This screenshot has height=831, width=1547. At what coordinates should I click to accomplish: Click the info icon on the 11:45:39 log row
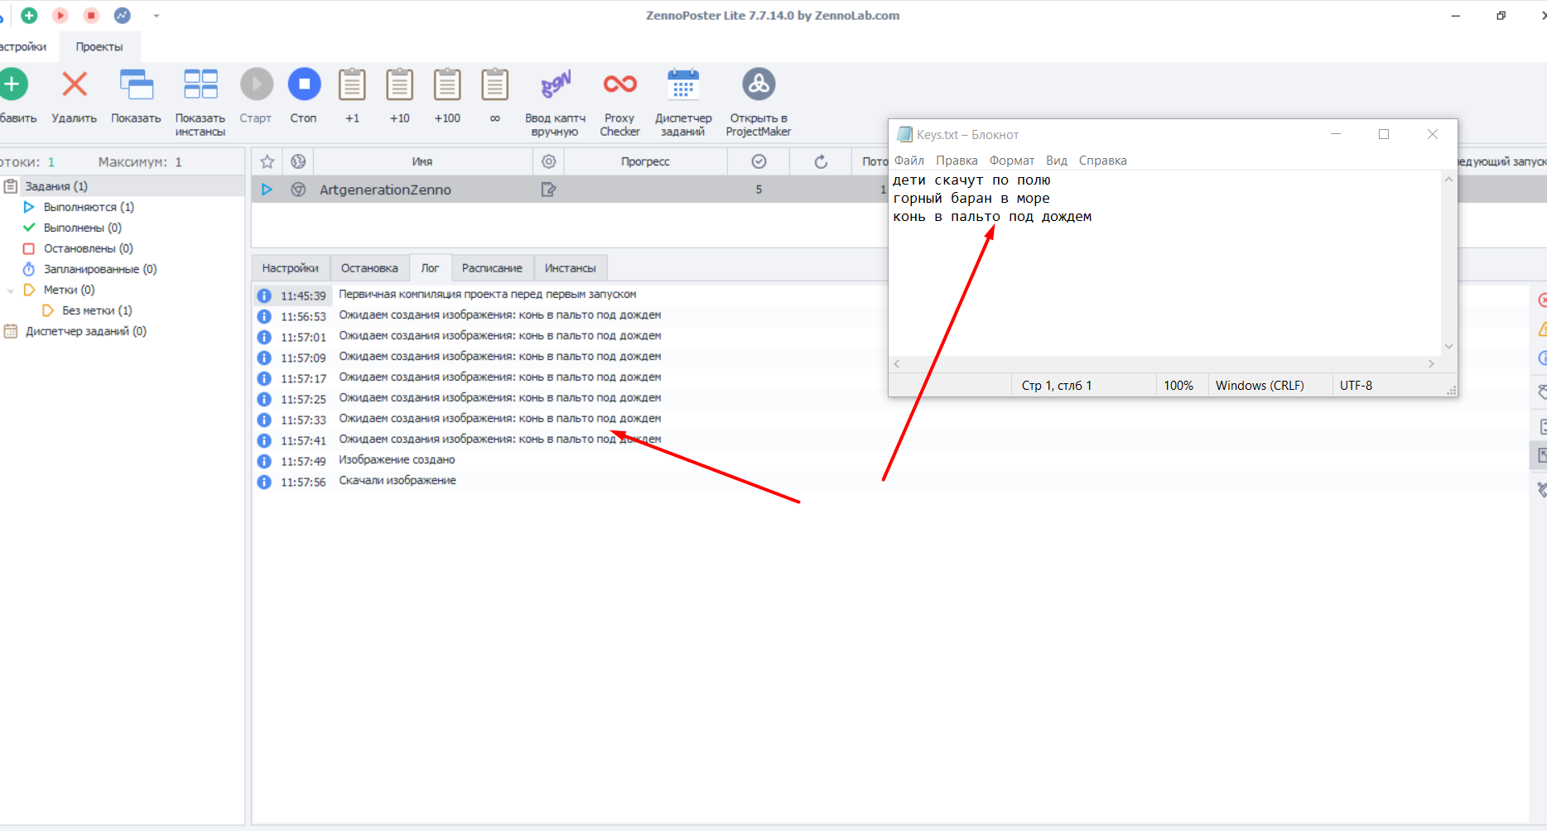click(x=264, y=295)
